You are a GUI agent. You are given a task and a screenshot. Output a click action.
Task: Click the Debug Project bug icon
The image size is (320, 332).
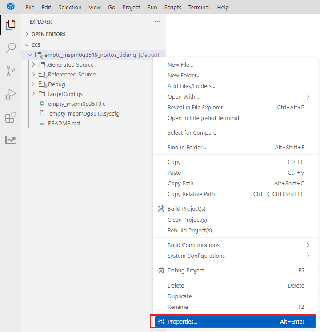(x=161, y=270)
